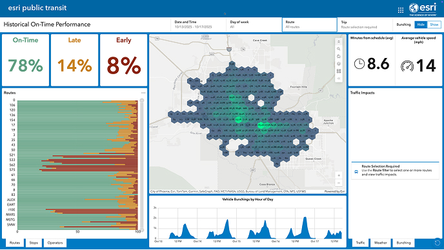Switch to the Routes tab

pyautogui.click(x=15, y=243)
